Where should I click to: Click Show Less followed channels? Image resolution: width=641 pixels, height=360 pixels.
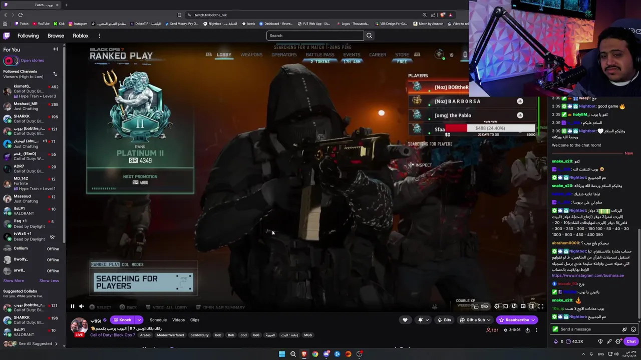pyautogui.click(x=49, y=280)
